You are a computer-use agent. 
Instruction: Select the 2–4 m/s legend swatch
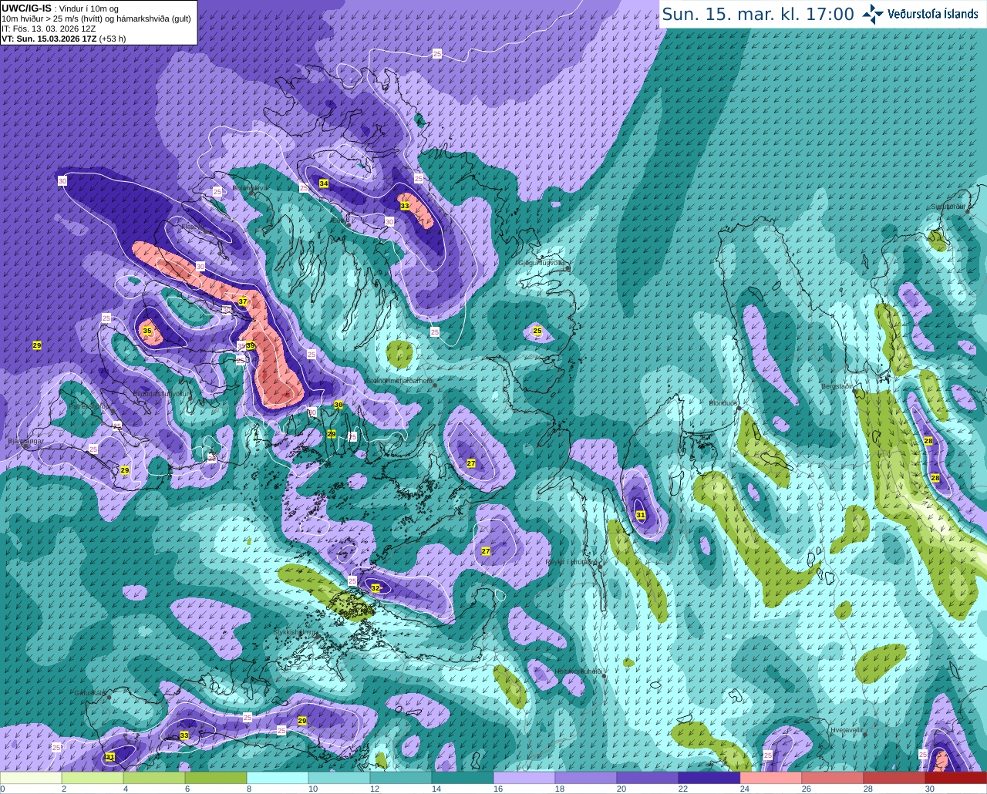(x=93, y=778)
